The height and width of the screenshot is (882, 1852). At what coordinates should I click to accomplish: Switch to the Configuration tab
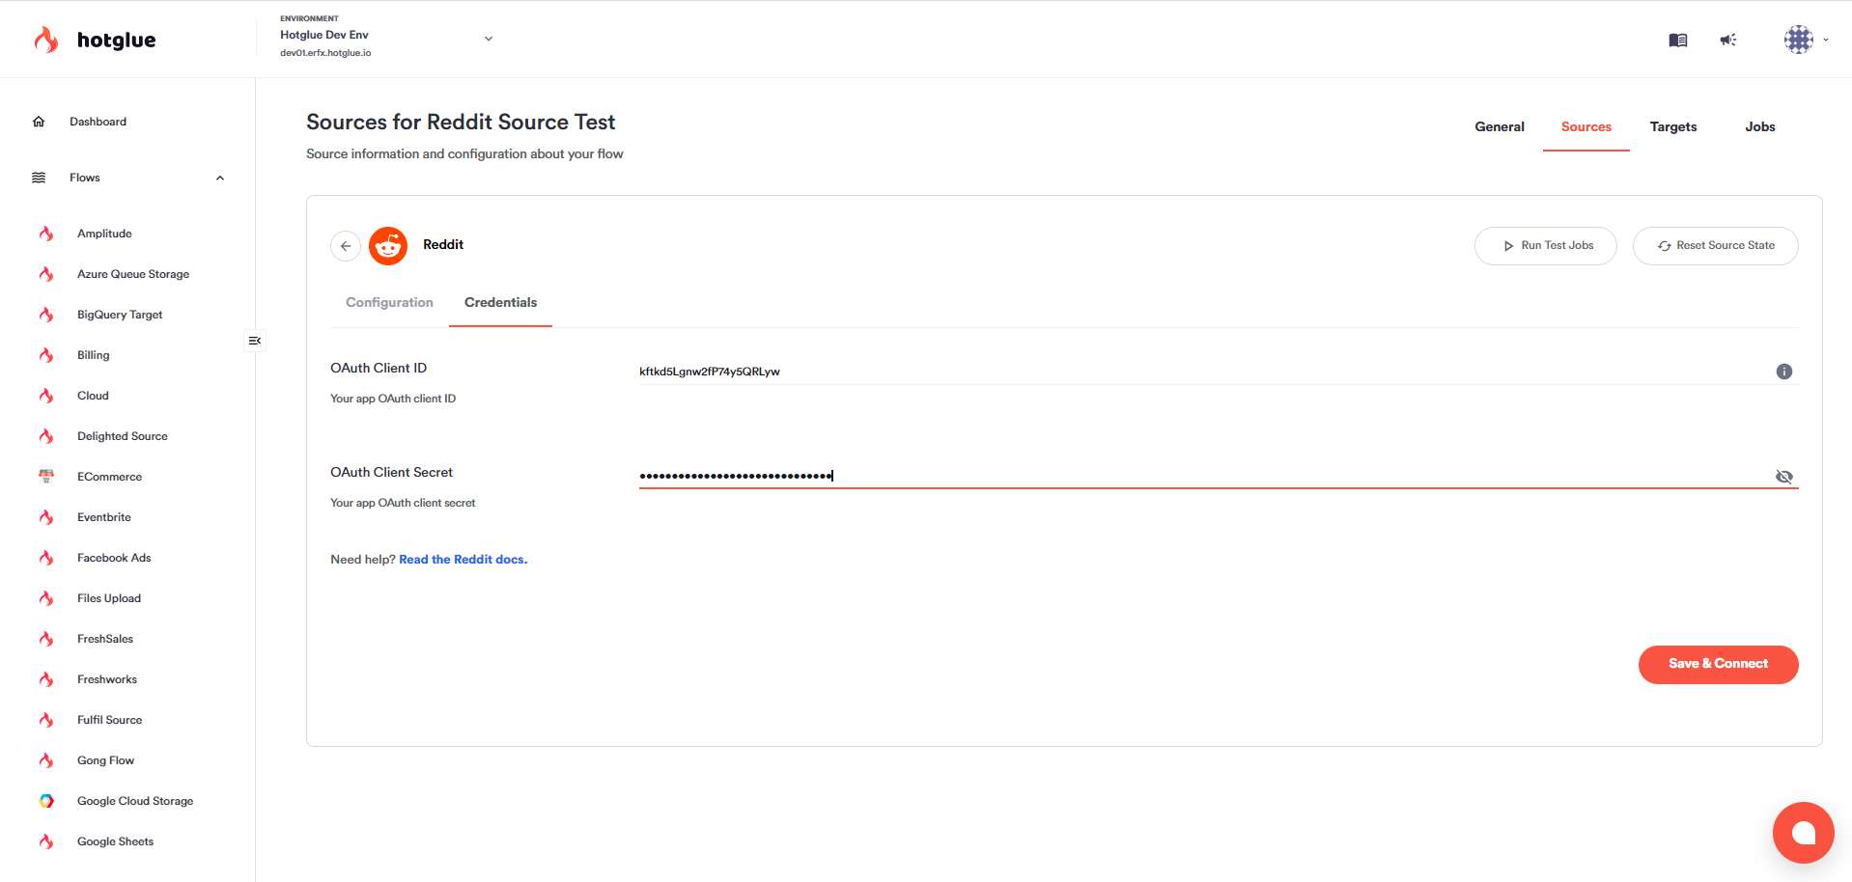pyautogui.click(x=389, y=302)
